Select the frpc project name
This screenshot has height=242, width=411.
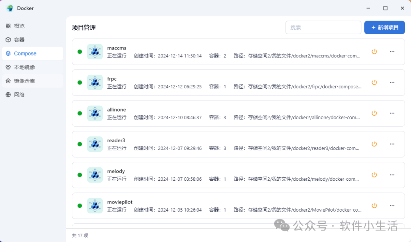(112, 79)
